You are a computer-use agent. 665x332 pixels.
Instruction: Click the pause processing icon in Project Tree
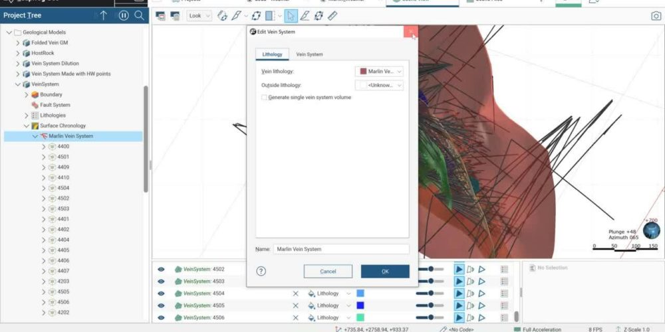pos(122,15)
